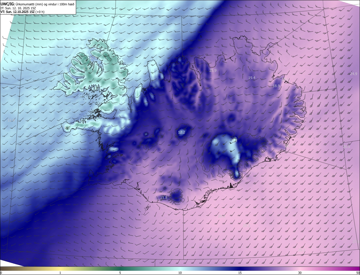Click the colour scale tick label 15
This screenshot has height=275, width=360.
point(240,273)
